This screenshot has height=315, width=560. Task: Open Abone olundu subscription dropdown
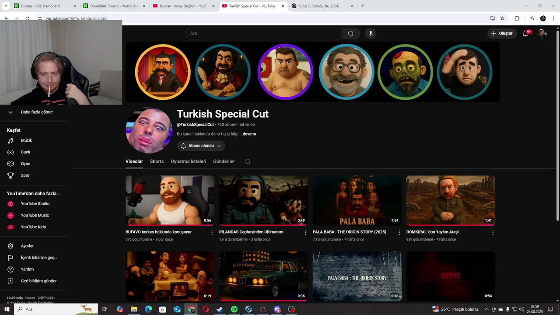point(201,146)
